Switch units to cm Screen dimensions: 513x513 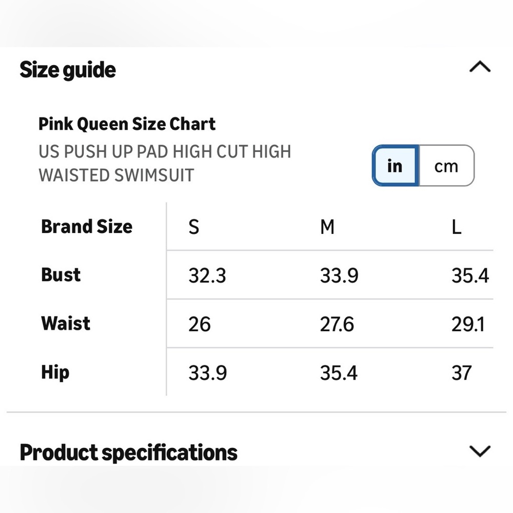[446, 166]
